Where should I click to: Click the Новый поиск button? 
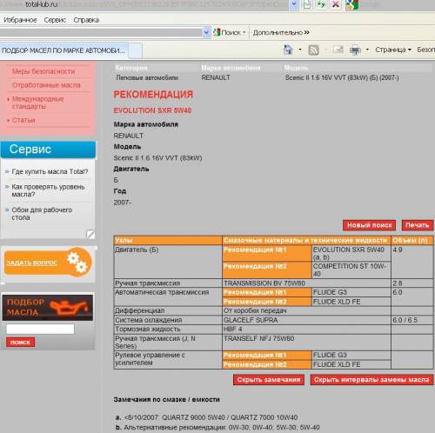pos(370,225)
